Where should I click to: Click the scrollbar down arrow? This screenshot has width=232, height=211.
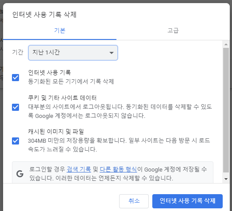(x=226, y=179)
